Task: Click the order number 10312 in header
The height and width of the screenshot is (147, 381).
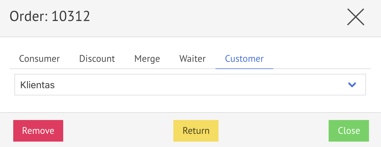Action: click(x=71, y=16)
